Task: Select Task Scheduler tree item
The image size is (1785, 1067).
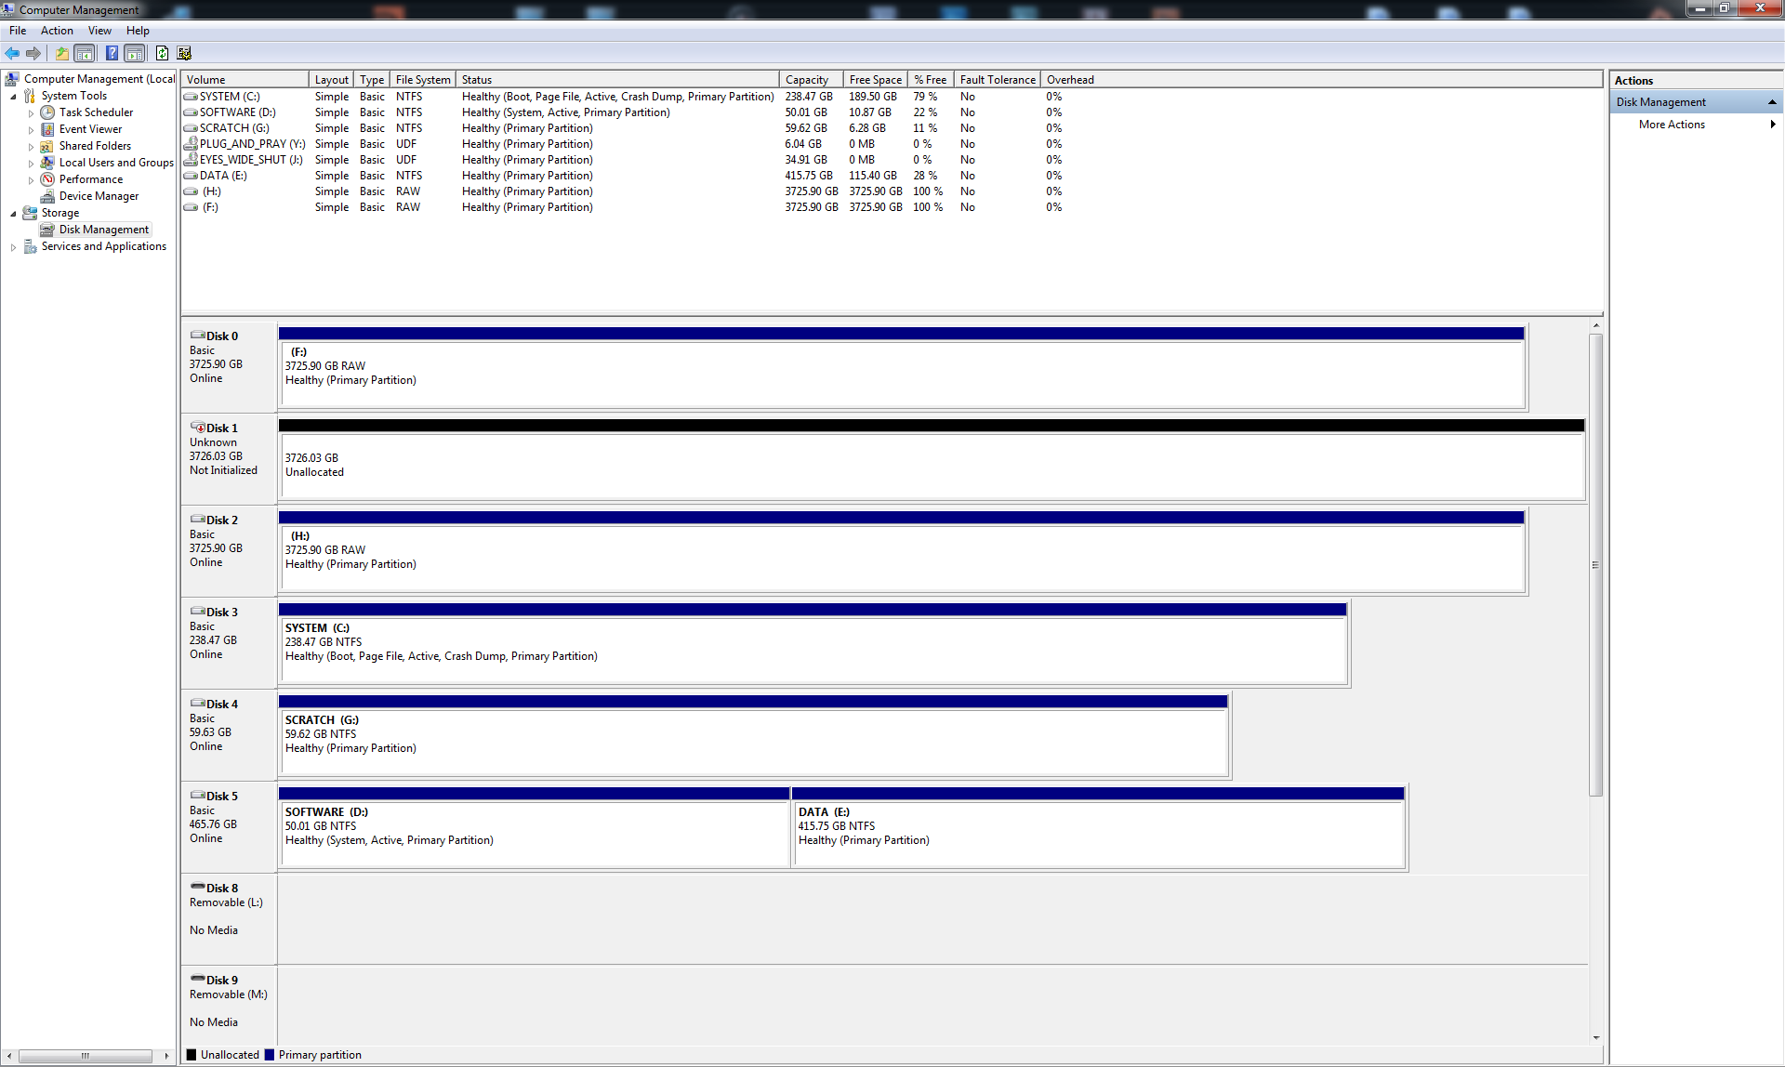Action: coord(96,112)
